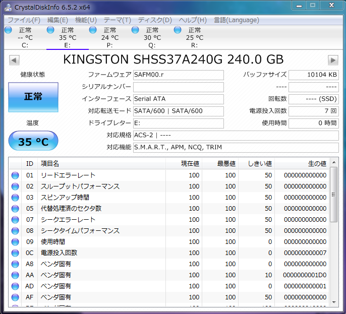Click the S.M.A.R.T., APM, NCQ, TRIM field
The image size is (346, 314).
[x=236, y=148]
